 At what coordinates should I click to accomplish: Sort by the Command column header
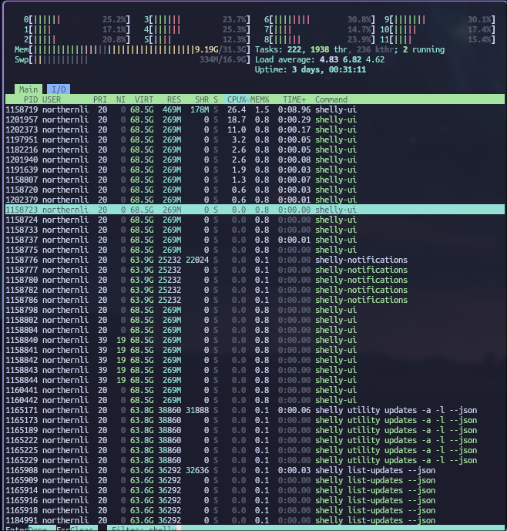(x=331, y=99)
